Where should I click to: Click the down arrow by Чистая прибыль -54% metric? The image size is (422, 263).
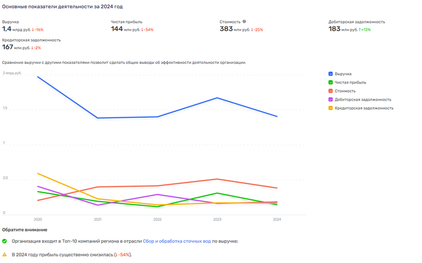(x=143, y=29)
